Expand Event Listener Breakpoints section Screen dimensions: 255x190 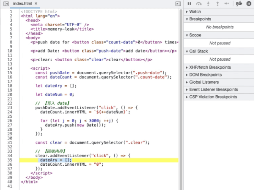point(219,90)
